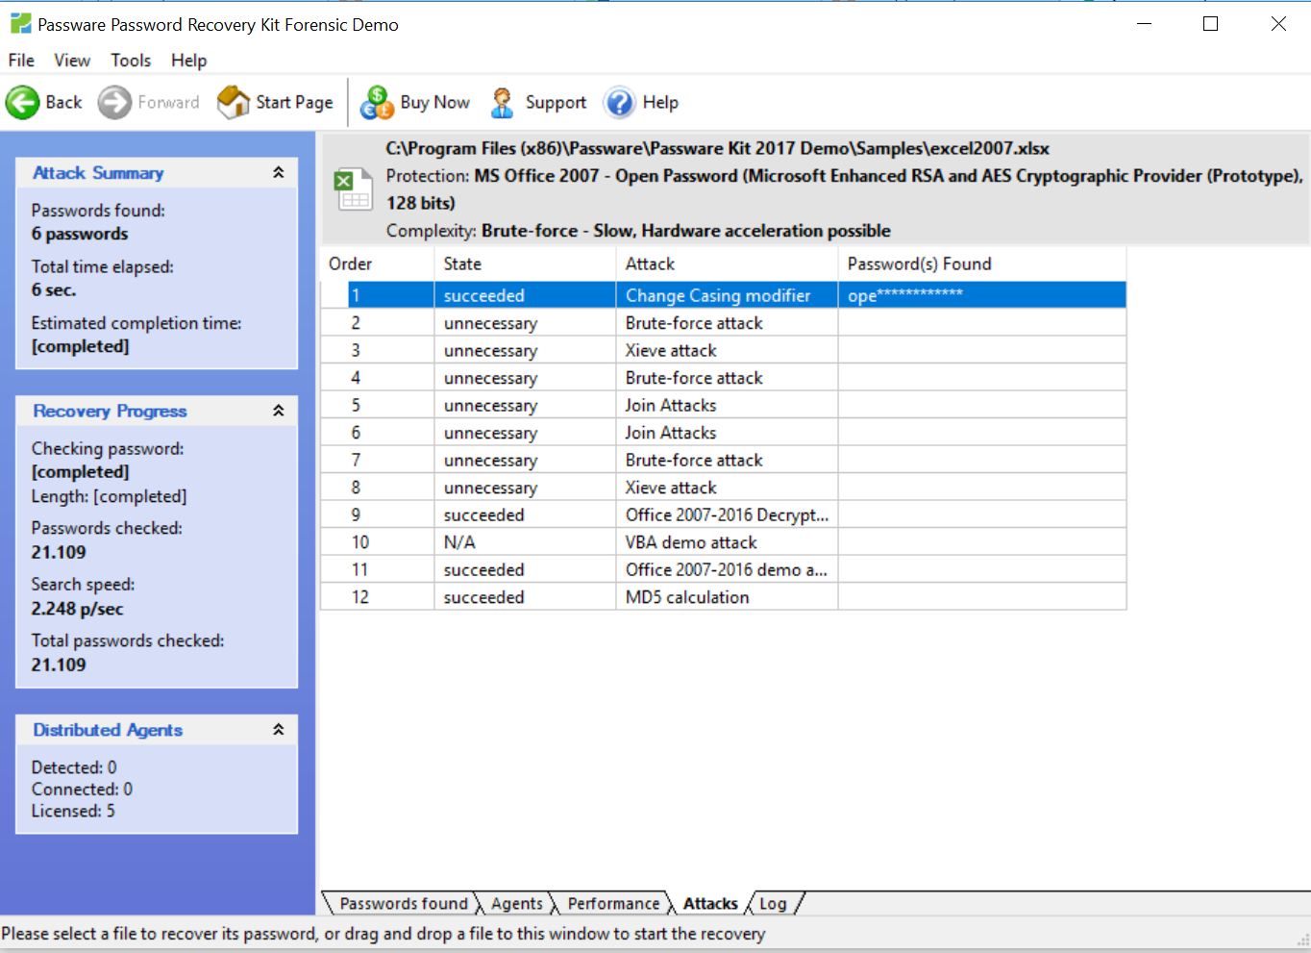Click the blue Help question mark icon

619,103
